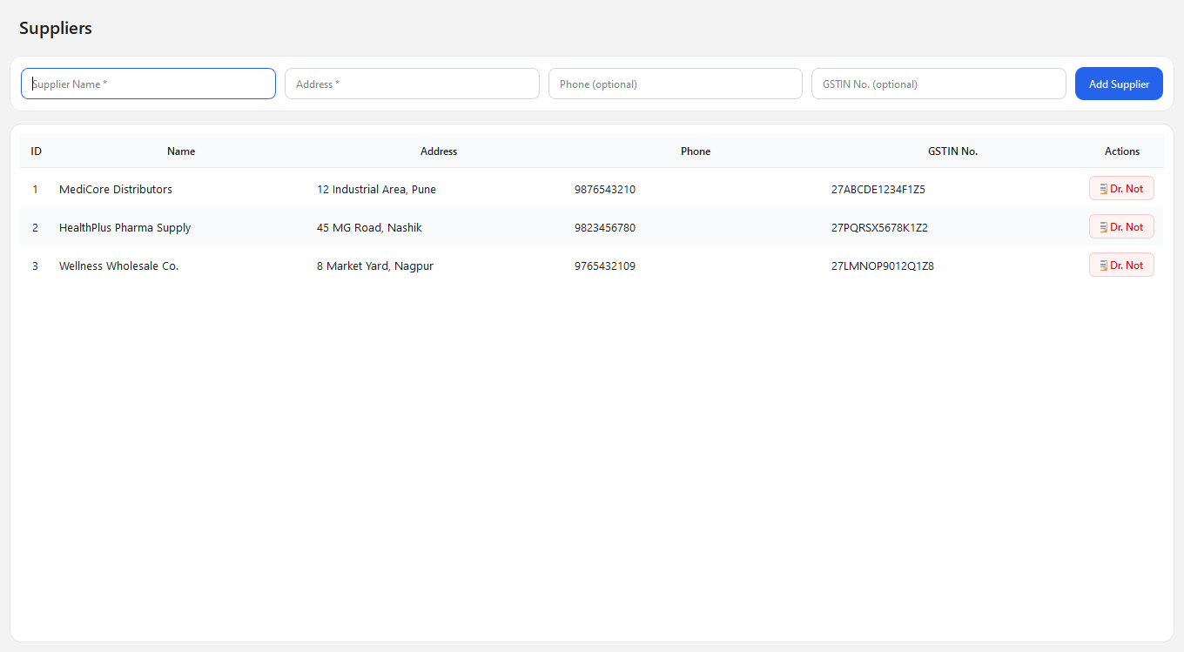Click address 12 Industrial Area, Pune

[x=376, y=189]
